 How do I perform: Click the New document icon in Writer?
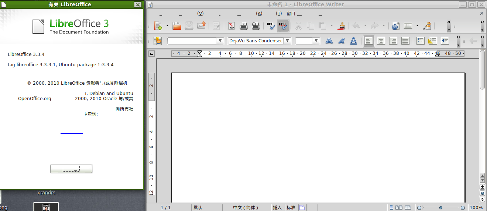click(x=158, y=26)
